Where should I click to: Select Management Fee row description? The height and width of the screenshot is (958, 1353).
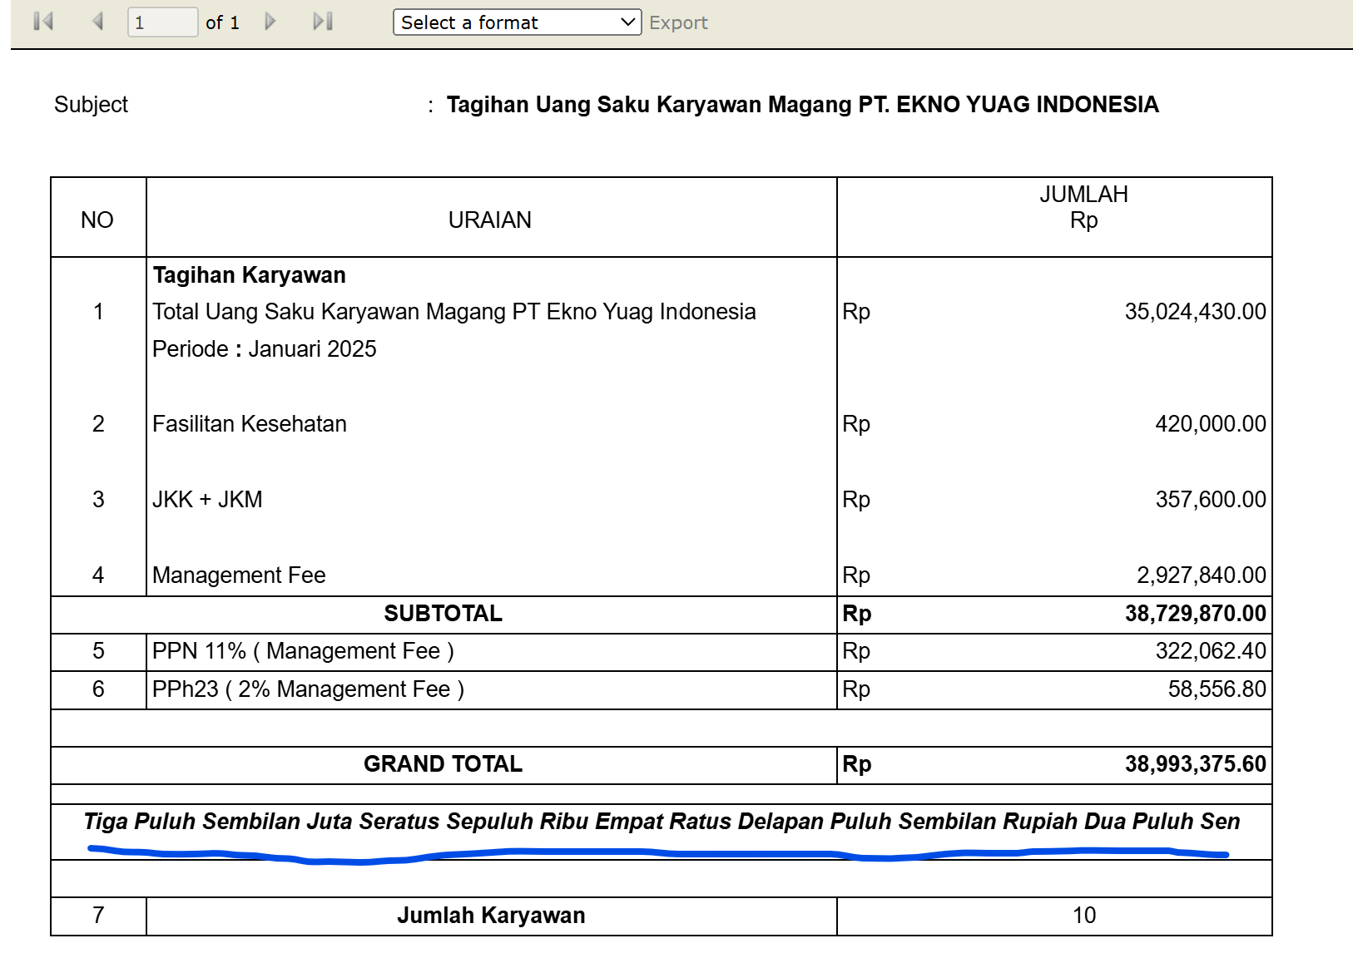click(x=239, y=575)
